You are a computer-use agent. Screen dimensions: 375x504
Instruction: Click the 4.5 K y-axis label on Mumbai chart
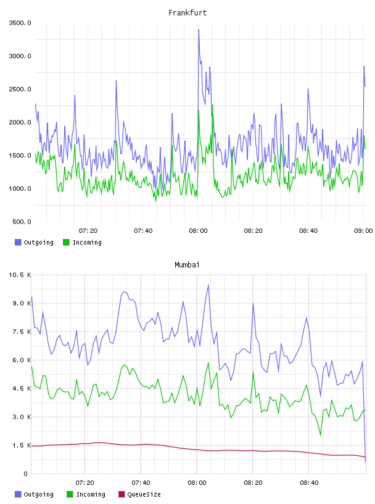click(x=22, y=388)
